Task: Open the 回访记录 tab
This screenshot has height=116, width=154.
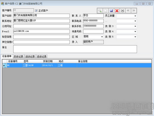Action: tap(30, 57)
